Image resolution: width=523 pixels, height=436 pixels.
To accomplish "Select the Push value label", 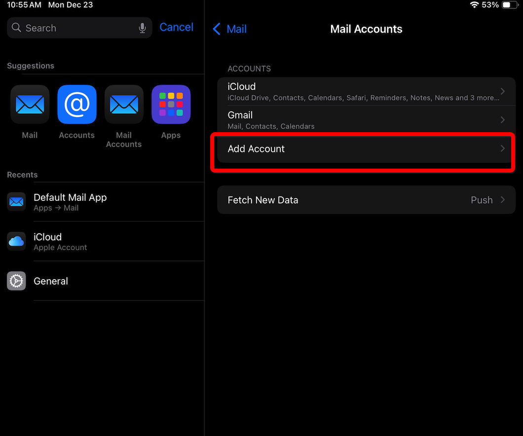I will 482,200.
